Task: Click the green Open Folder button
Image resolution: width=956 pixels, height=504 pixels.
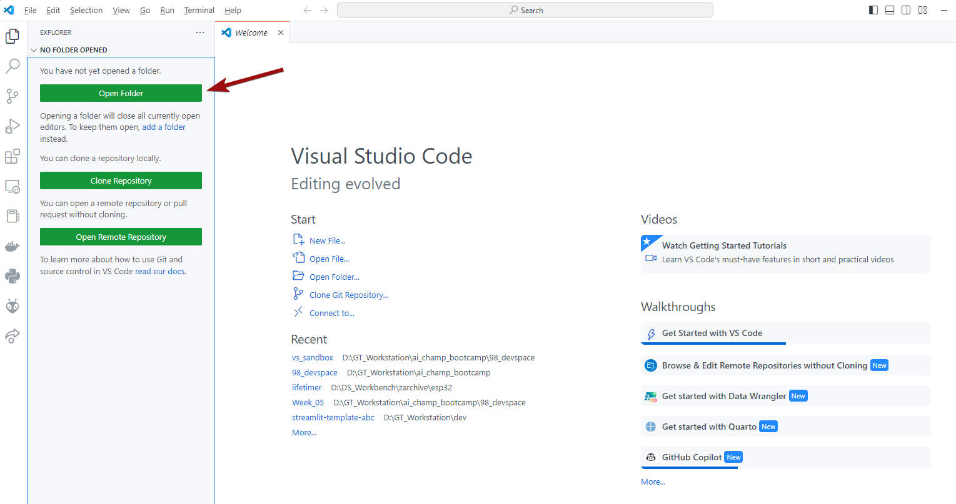Action: 121,93
